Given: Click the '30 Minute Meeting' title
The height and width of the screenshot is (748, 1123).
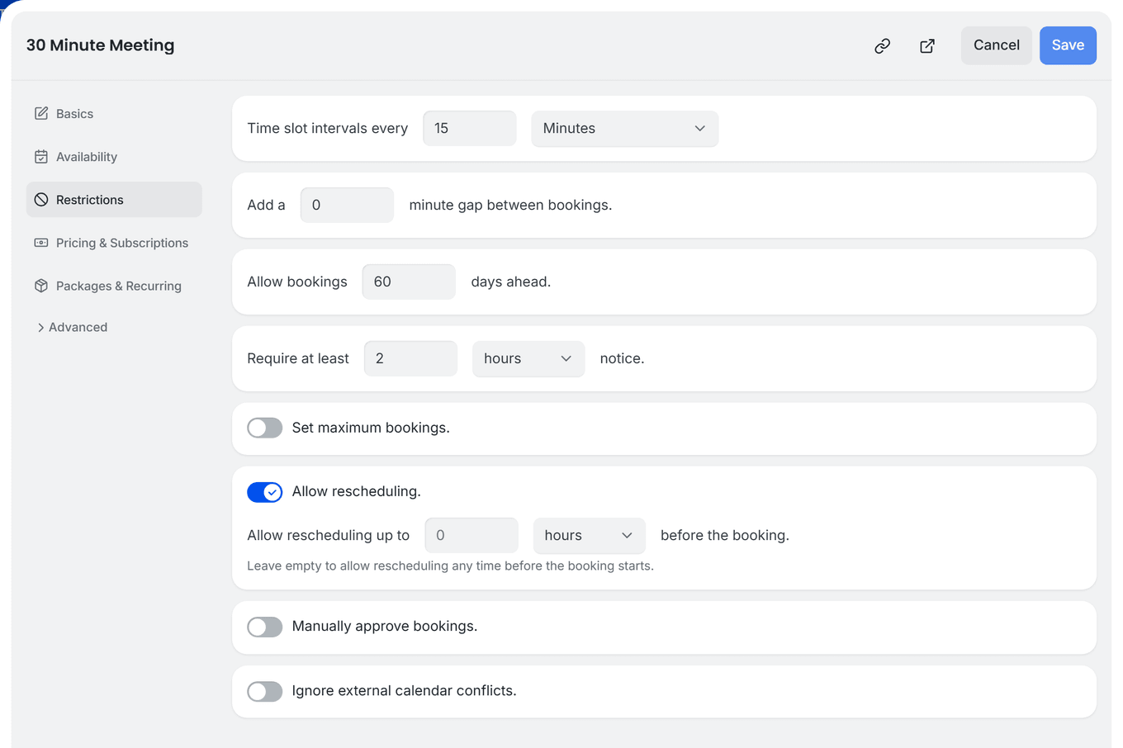Looking at the screenshot, I should point(100,45).
